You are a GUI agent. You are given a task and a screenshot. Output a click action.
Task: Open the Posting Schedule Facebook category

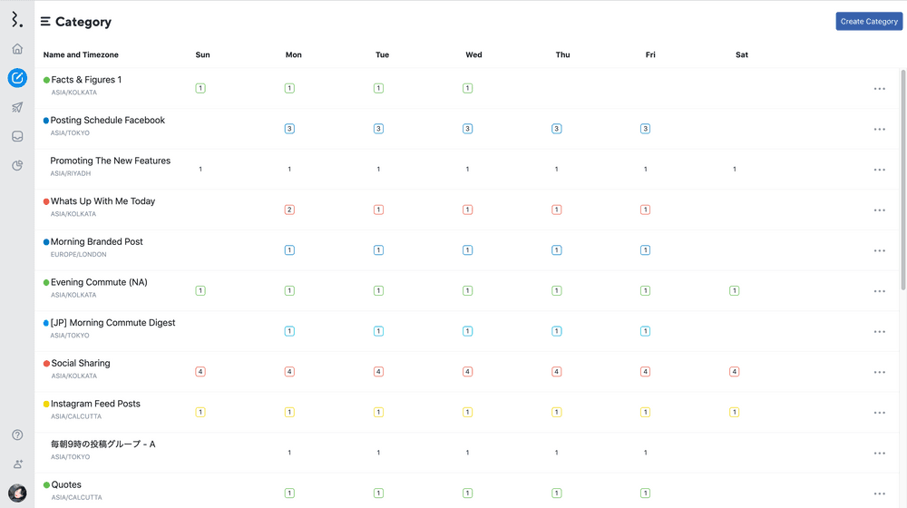108,120
